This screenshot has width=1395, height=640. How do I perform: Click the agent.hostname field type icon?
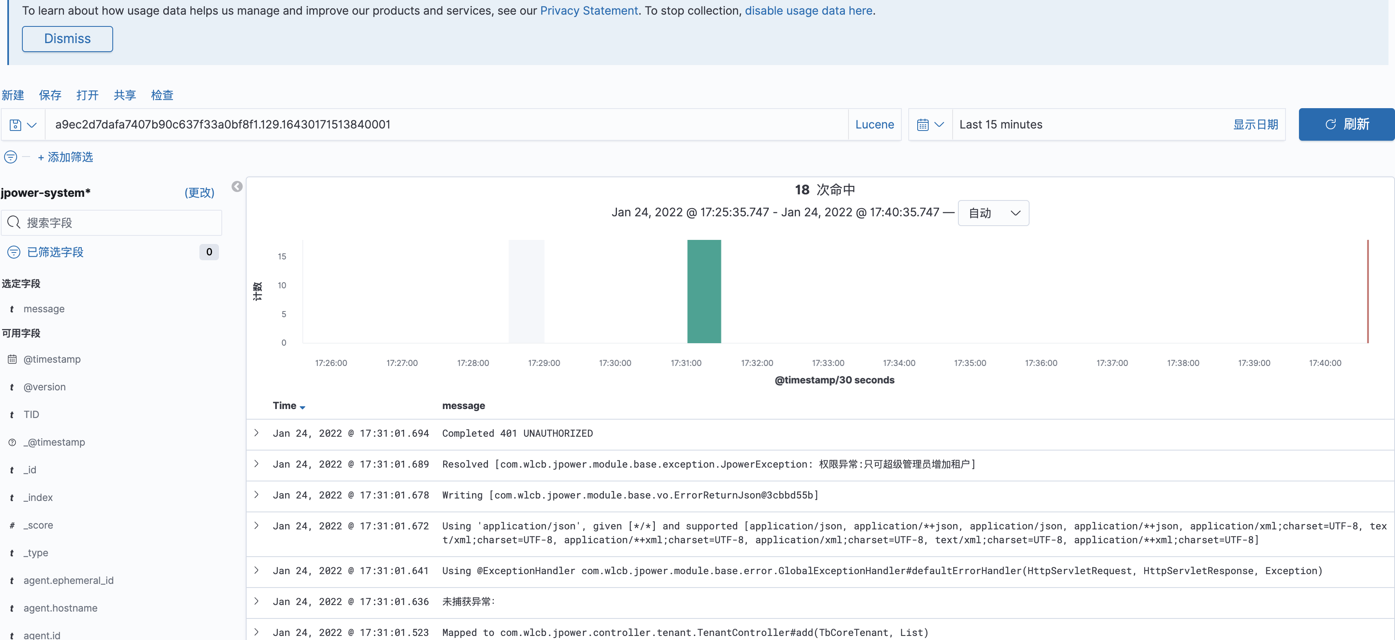tap(12, 608)
